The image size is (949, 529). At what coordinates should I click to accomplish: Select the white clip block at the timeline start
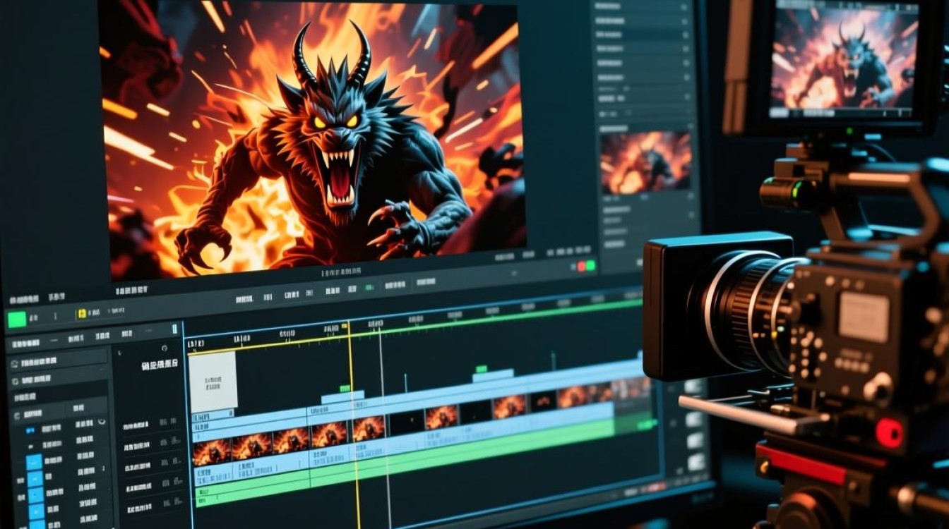tap(213, 382)
